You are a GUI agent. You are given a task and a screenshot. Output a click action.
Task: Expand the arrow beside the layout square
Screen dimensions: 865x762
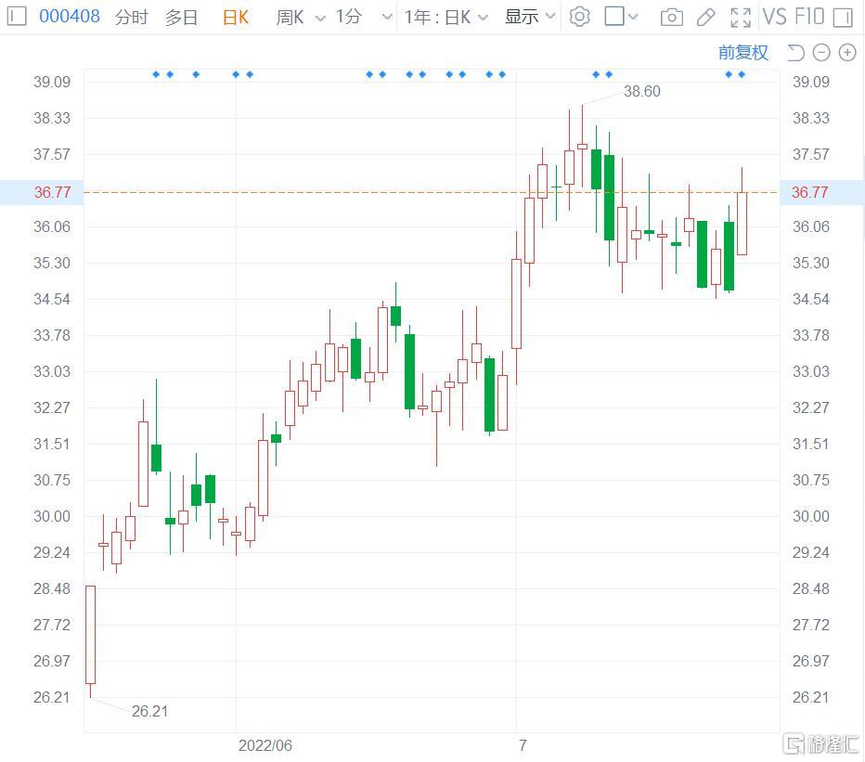633,17
